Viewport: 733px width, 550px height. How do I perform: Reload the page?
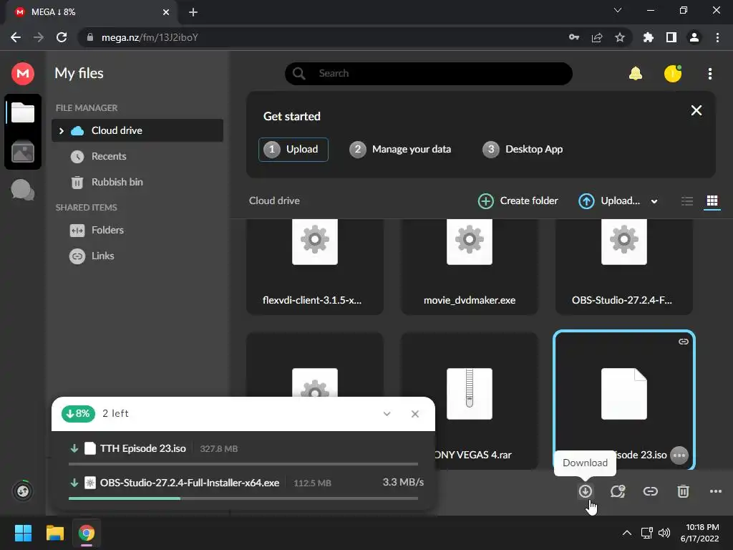[62, 37]
